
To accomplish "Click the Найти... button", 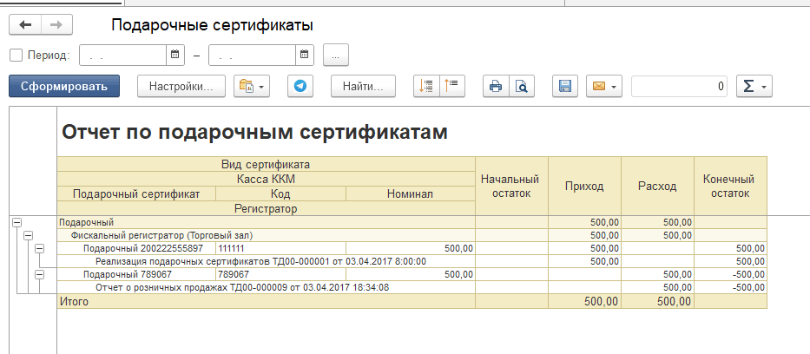I will pos(363,86).
